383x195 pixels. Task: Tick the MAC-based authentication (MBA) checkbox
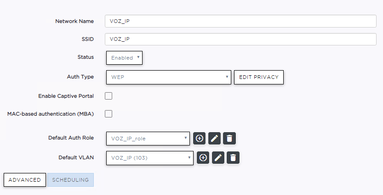[x=109, y=114]
